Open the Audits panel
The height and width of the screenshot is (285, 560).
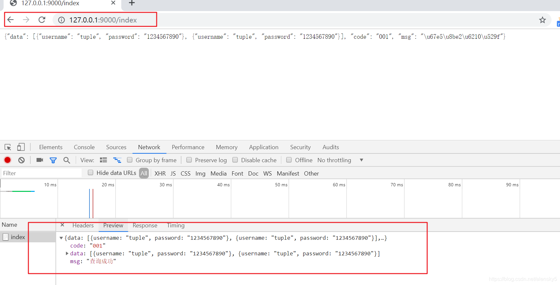pyautogui.click(x=331, y=147)
